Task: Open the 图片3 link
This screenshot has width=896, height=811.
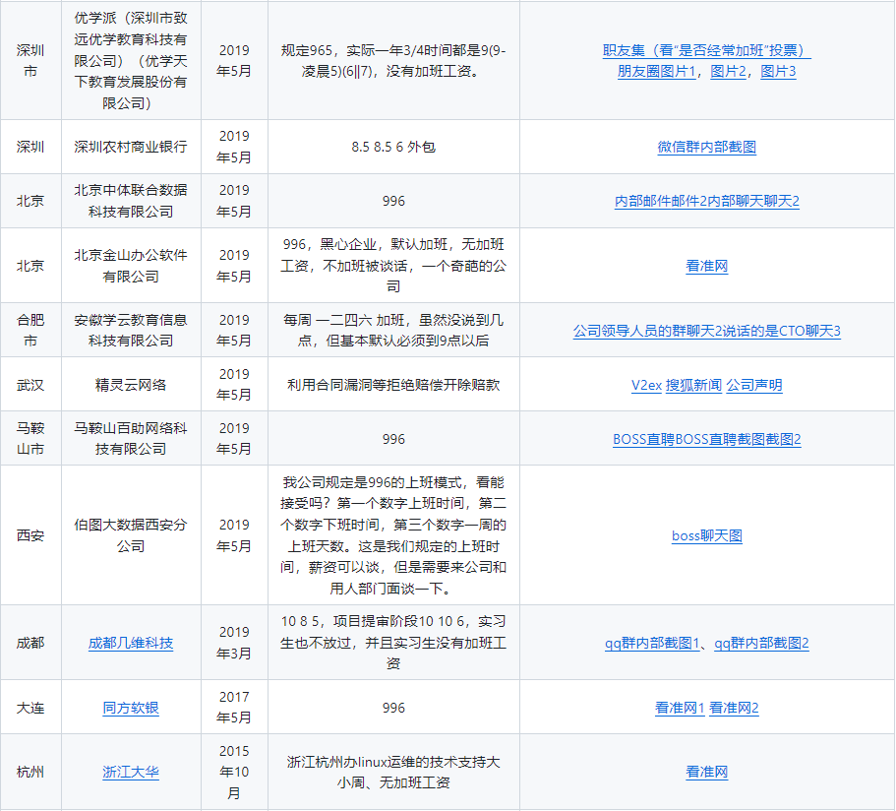Action: (x=778, y=72)
